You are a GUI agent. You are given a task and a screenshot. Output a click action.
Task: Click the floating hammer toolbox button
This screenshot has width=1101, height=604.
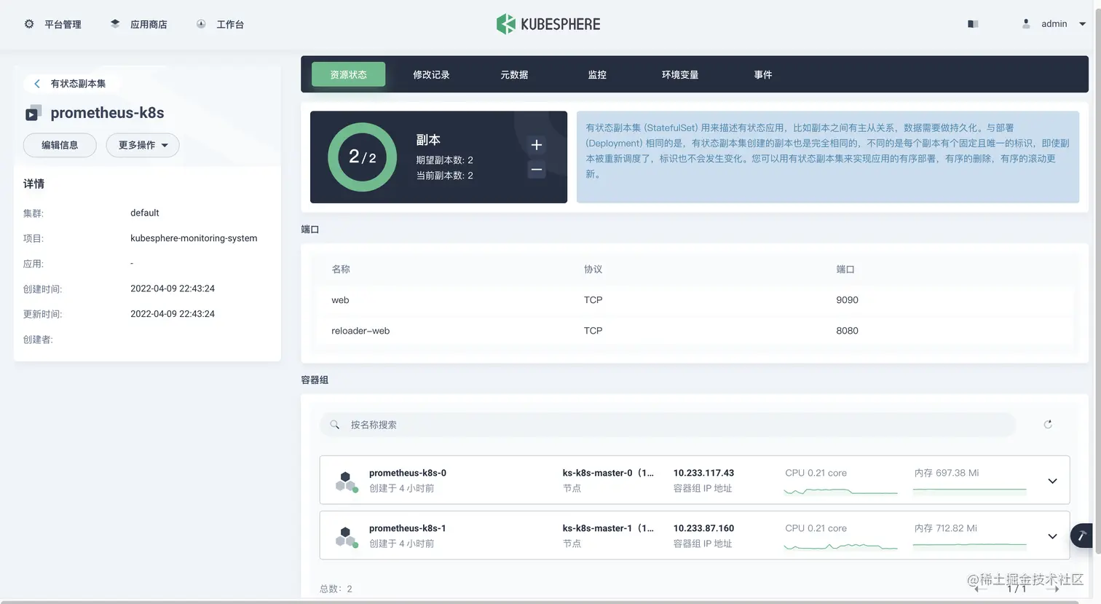(x=1083, y=536)
